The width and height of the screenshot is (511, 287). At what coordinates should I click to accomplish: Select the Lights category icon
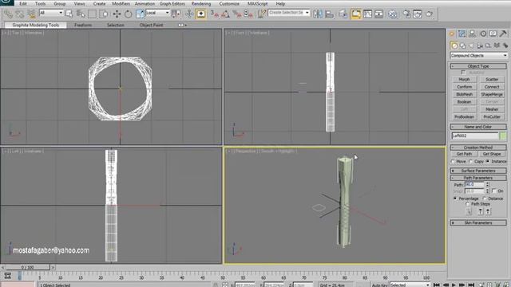coord(471,45)
